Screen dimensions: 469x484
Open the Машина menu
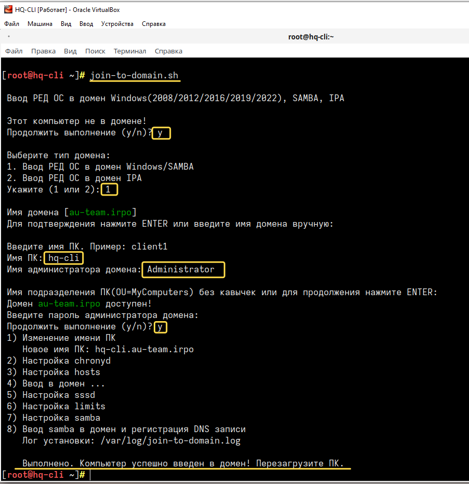(40, 24)
